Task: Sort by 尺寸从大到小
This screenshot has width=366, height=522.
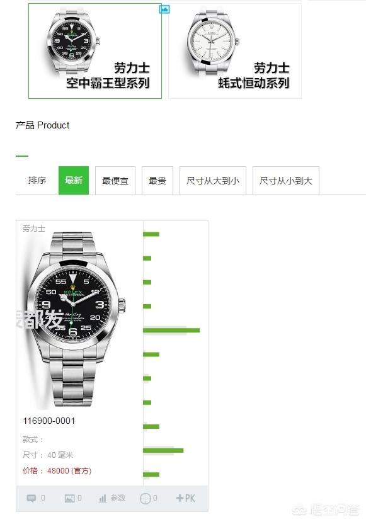Action: click(213, 181)
